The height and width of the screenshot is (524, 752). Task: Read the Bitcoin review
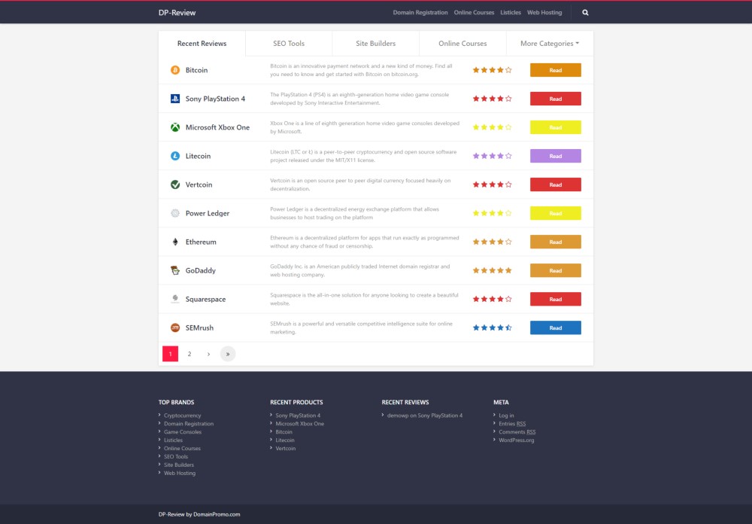point(556,70)
